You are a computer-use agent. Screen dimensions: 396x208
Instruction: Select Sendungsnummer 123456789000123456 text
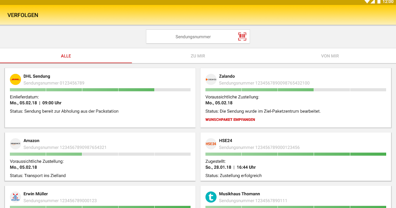coord(259,147)
